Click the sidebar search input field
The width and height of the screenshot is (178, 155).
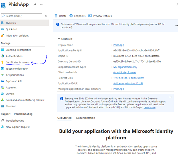point(22,16)
